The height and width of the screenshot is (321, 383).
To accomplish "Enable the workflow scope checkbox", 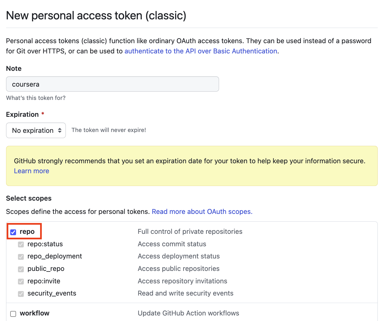I will click(13, 314).
